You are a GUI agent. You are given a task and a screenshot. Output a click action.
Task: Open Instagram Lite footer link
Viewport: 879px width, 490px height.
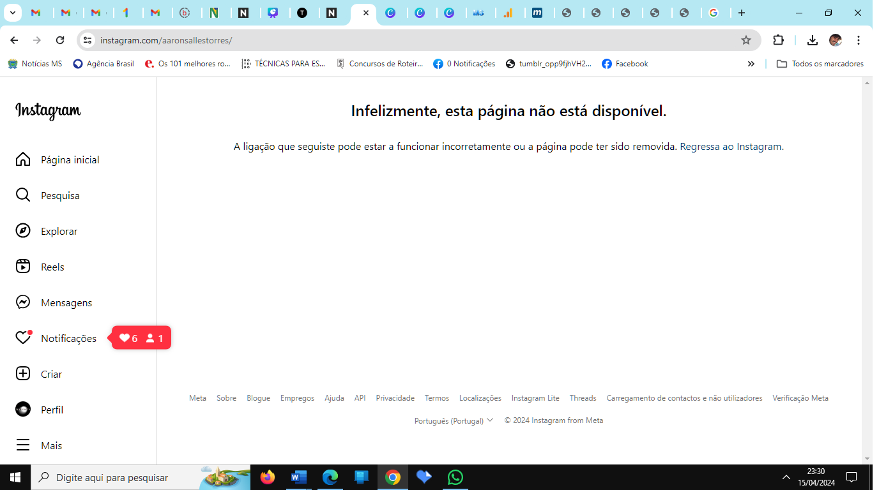535,398
